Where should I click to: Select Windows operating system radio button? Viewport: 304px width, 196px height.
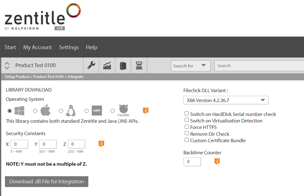10,111
